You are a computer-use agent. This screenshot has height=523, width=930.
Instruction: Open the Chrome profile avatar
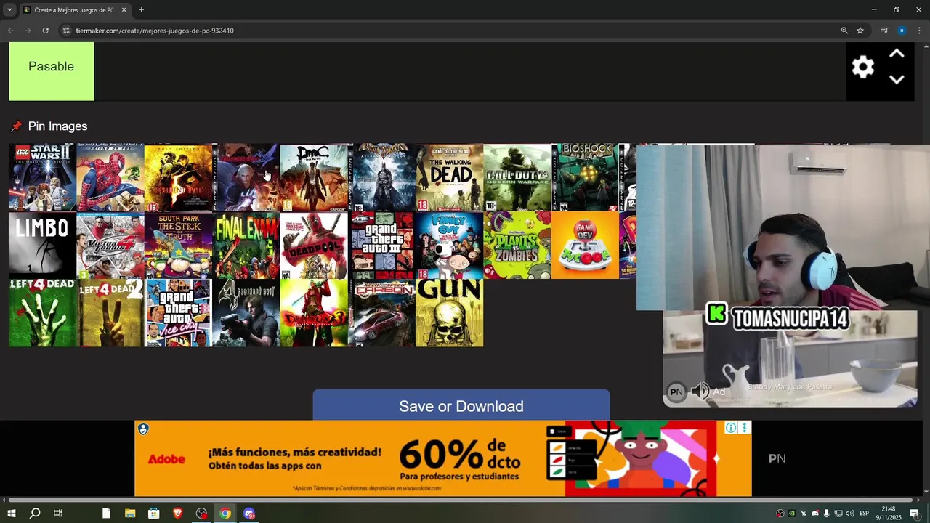coord(902,31)
